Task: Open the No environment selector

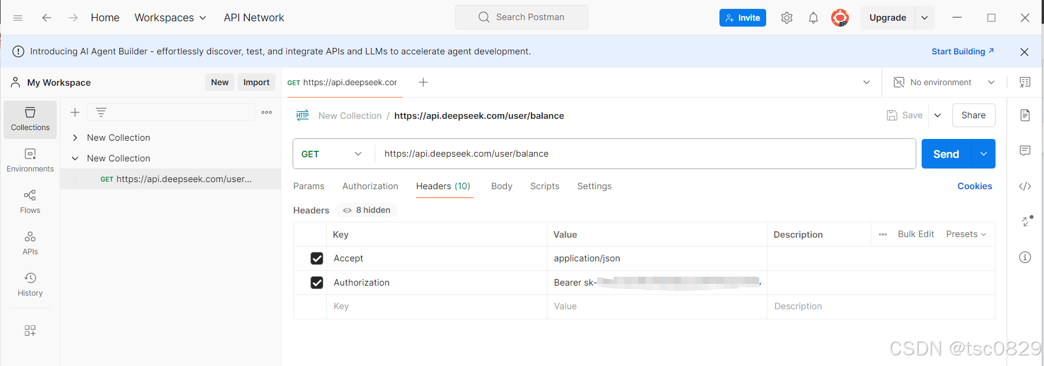Action: tap(944, 82)
